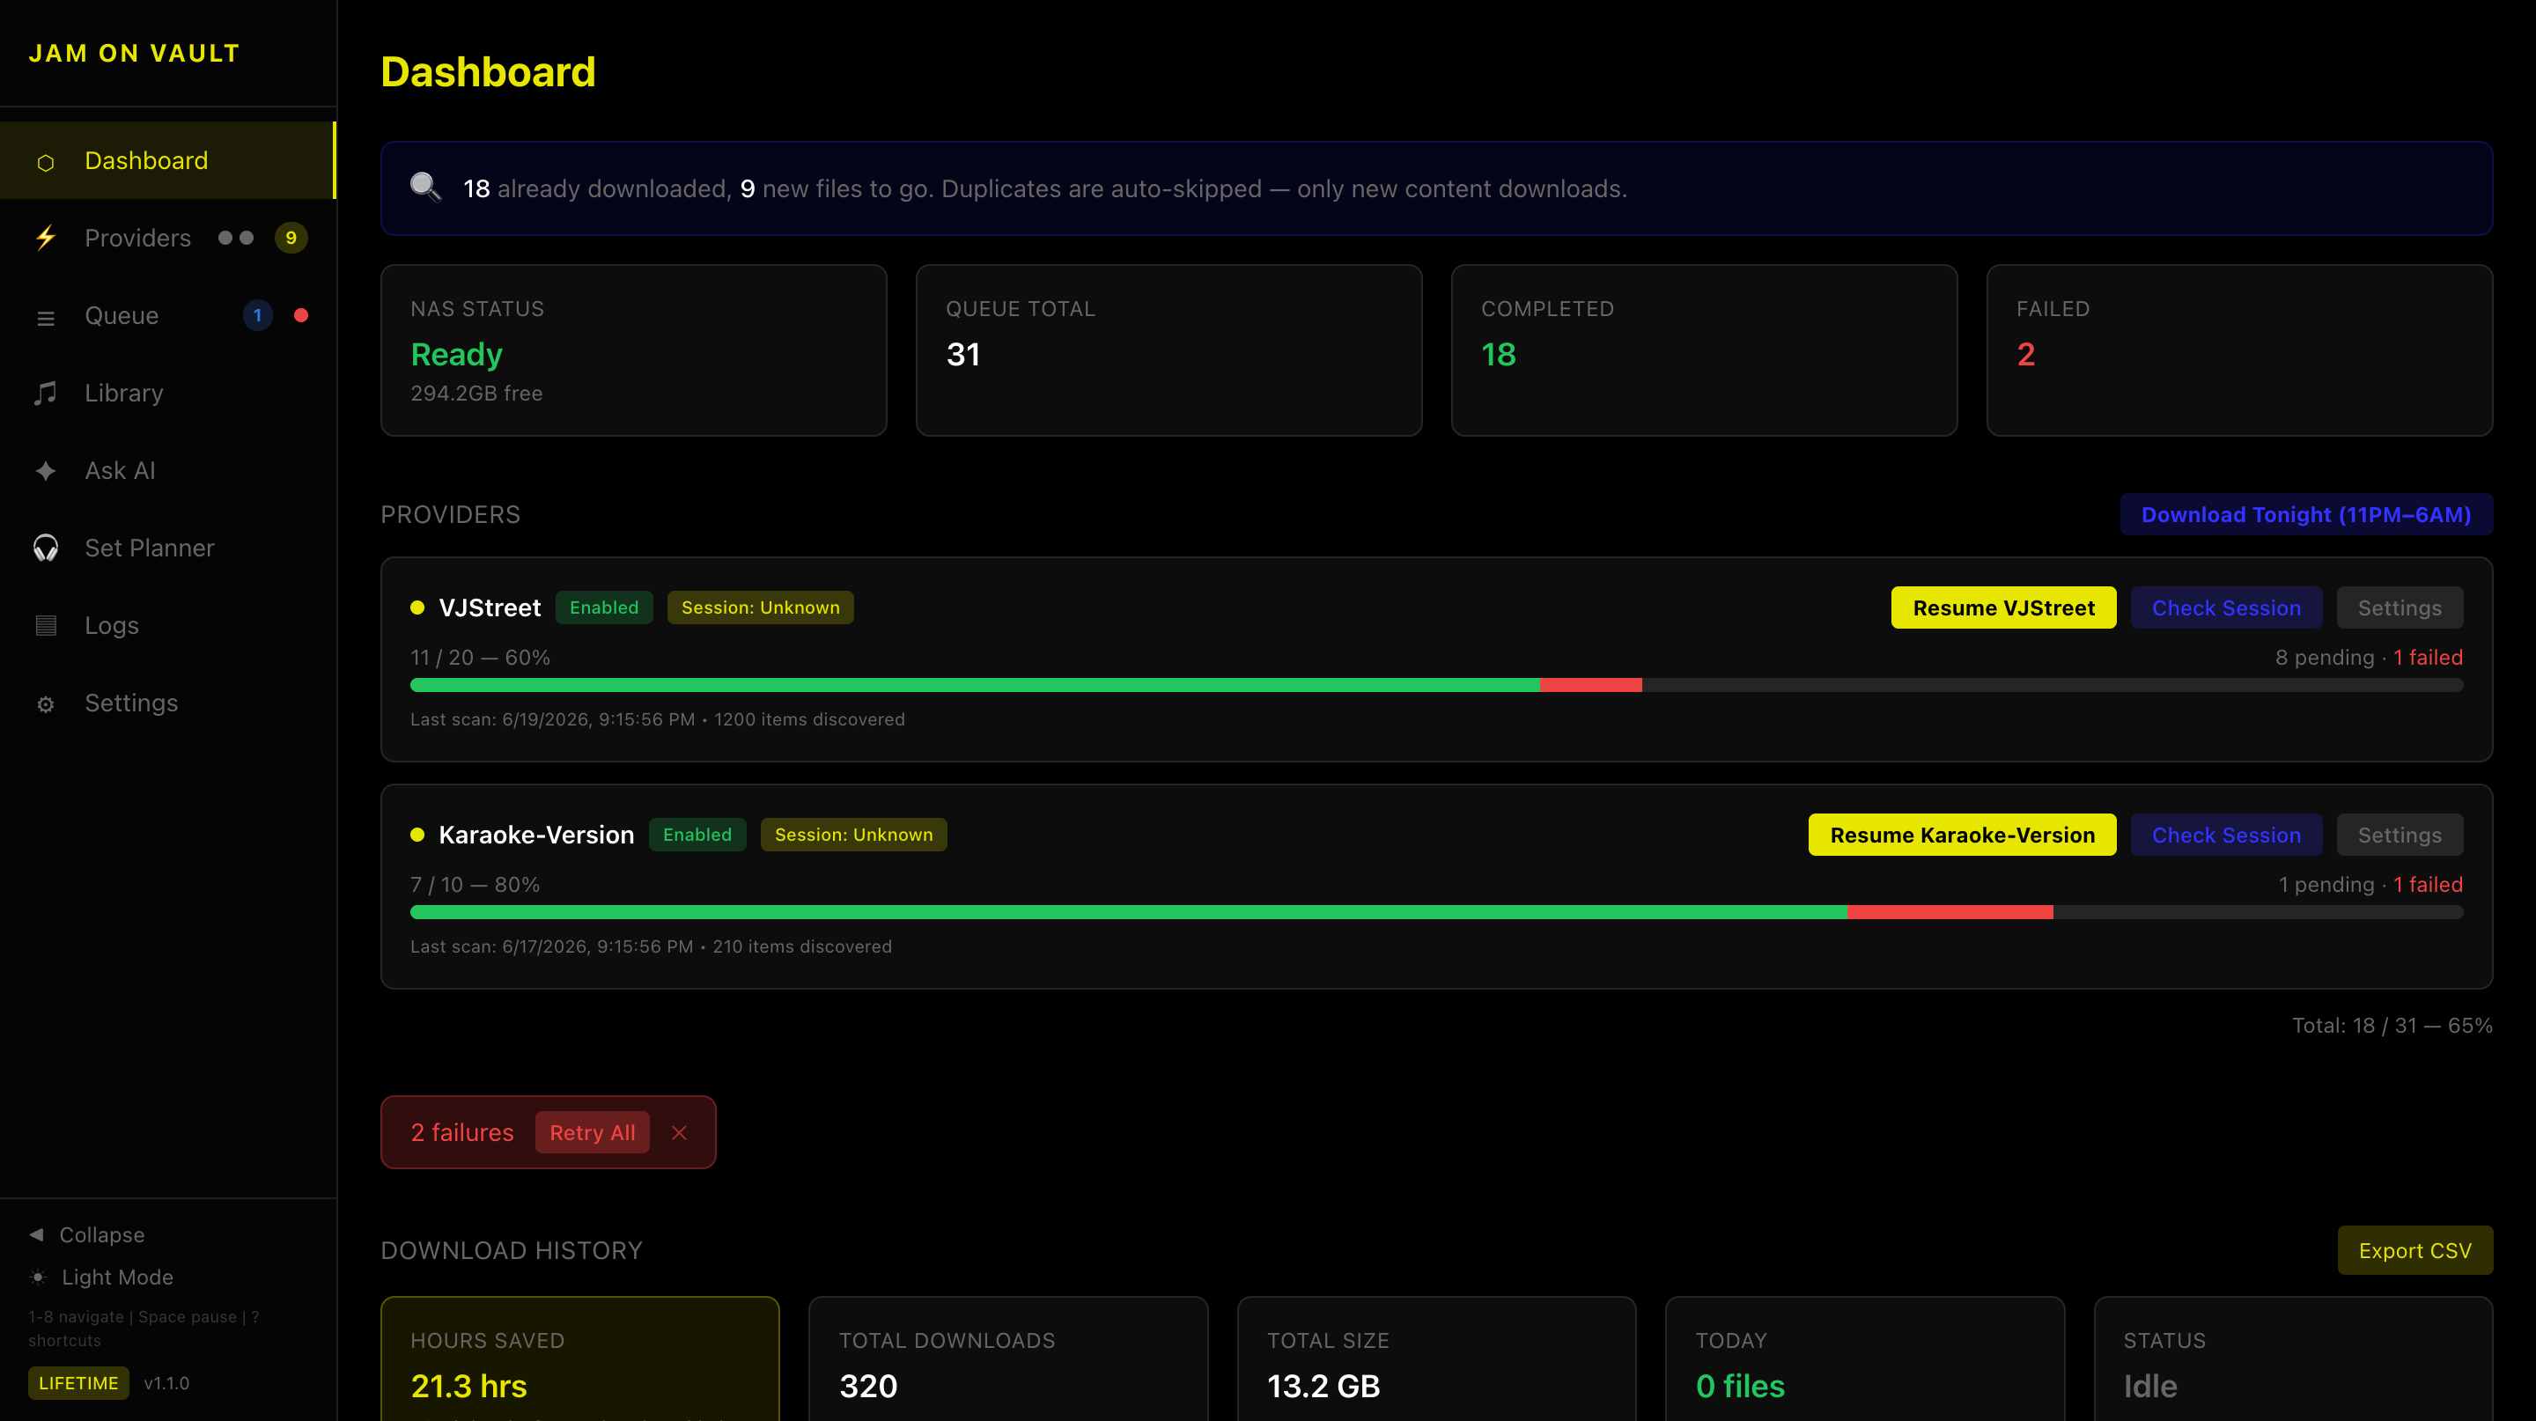Click the yellow 9 badge on Providers

click(x=291, y=238)
